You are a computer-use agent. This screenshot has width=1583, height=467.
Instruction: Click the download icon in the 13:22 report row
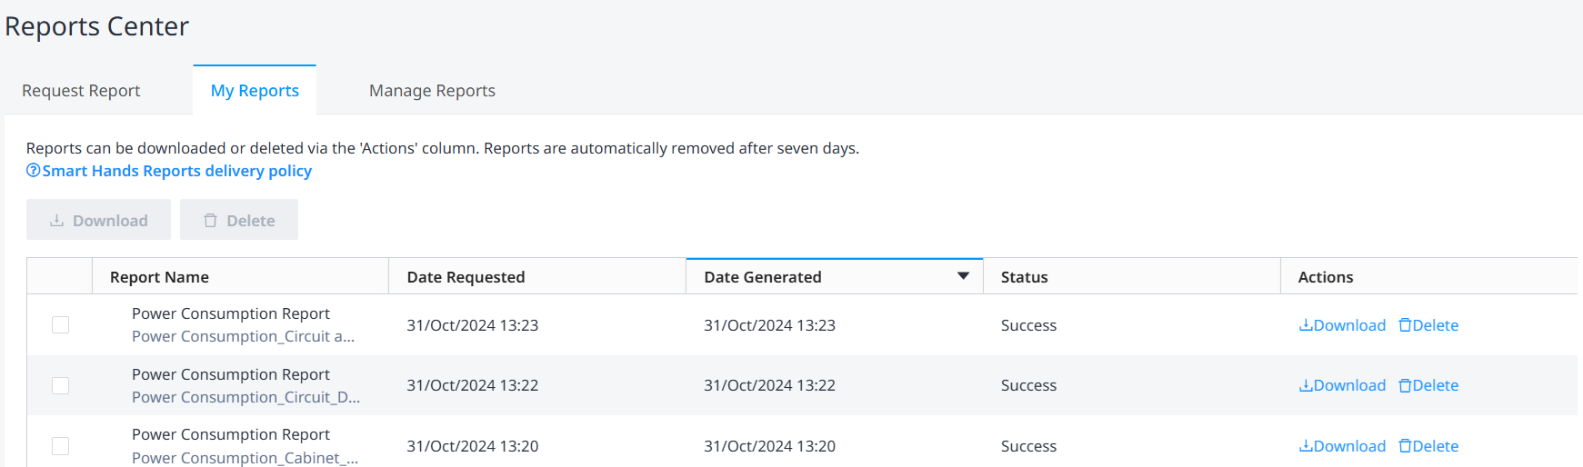tap(1306, 385)
